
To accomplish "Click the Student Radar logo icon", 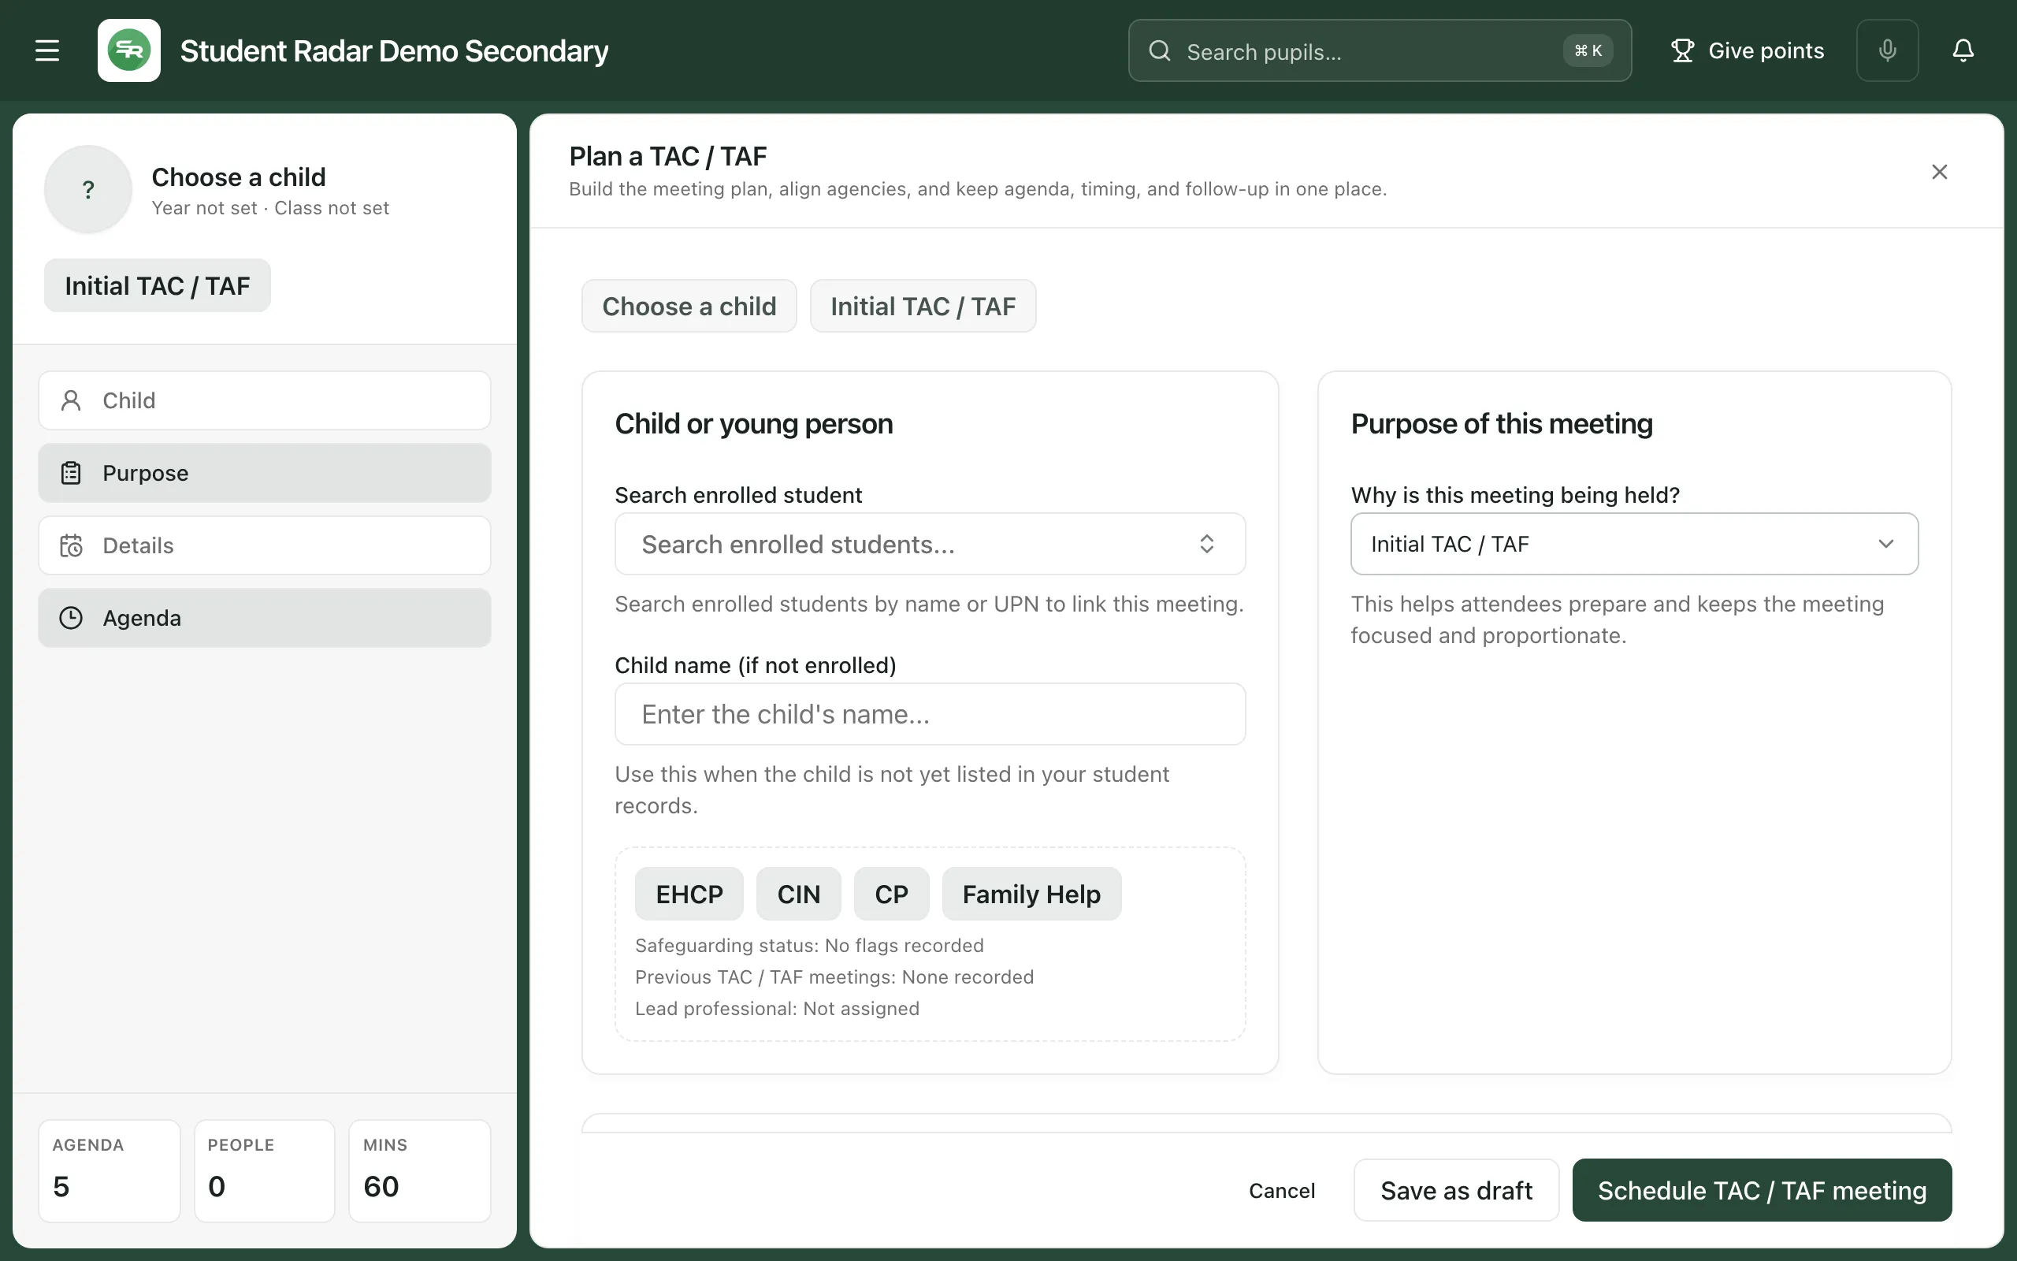I will pos(129,51).
